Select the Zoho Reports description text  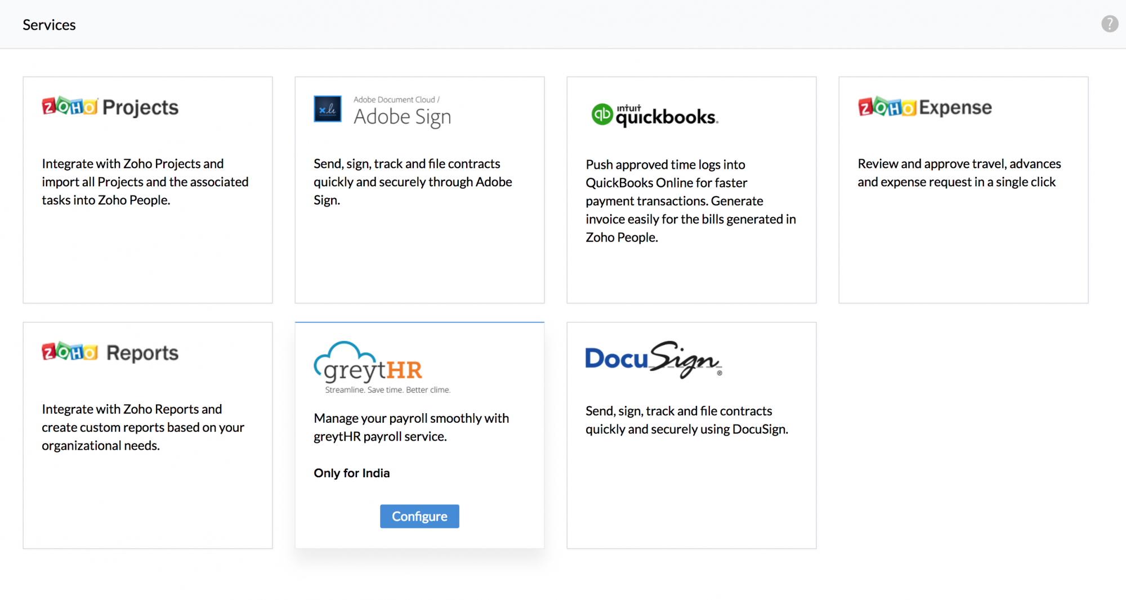(x=143, y=427)
